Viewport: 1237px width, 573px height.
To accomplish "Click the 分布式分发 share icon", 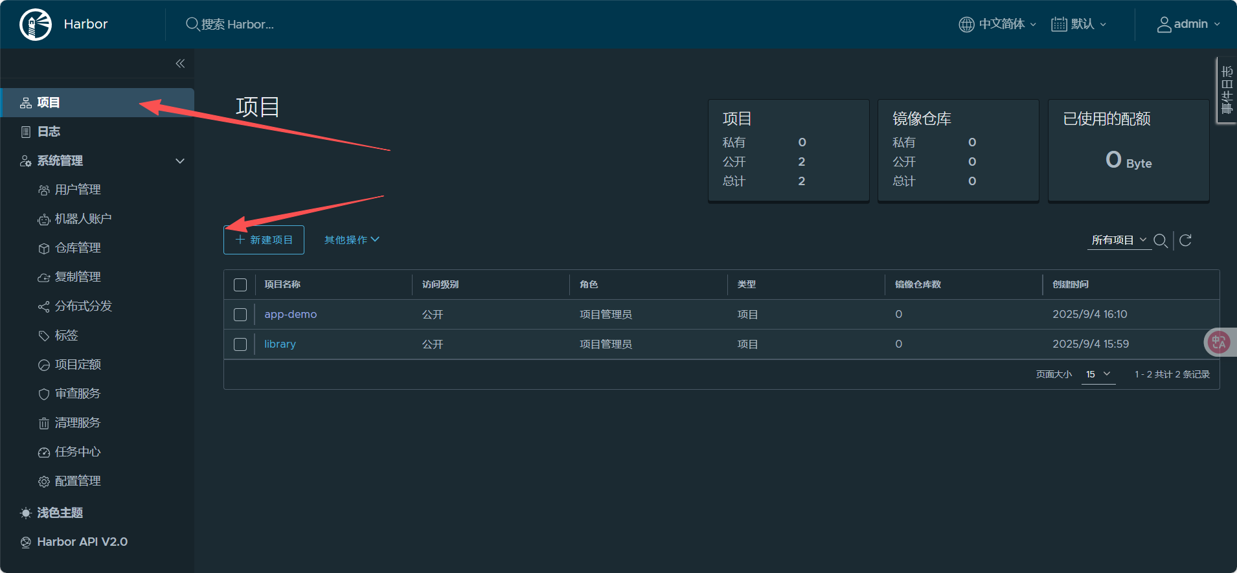I will pyautogui.click(x=43, y=307).
